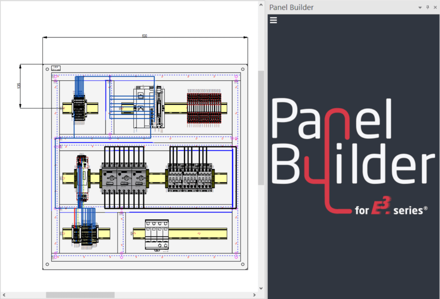Select the three motor starters group

124,178
